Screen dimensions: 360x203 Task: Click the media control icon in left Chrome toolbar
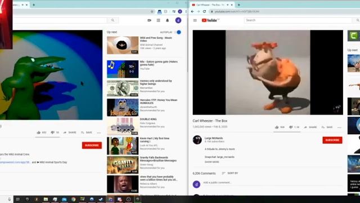pyautogui.click(x=174, y=11)
